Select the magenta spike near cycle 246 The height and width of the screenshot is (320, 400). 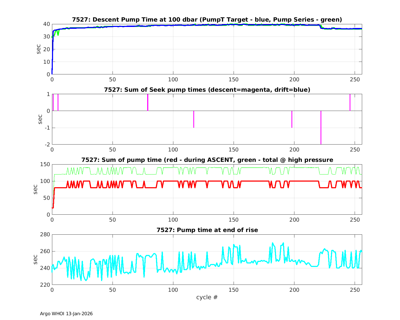click(x=350, y=103)
